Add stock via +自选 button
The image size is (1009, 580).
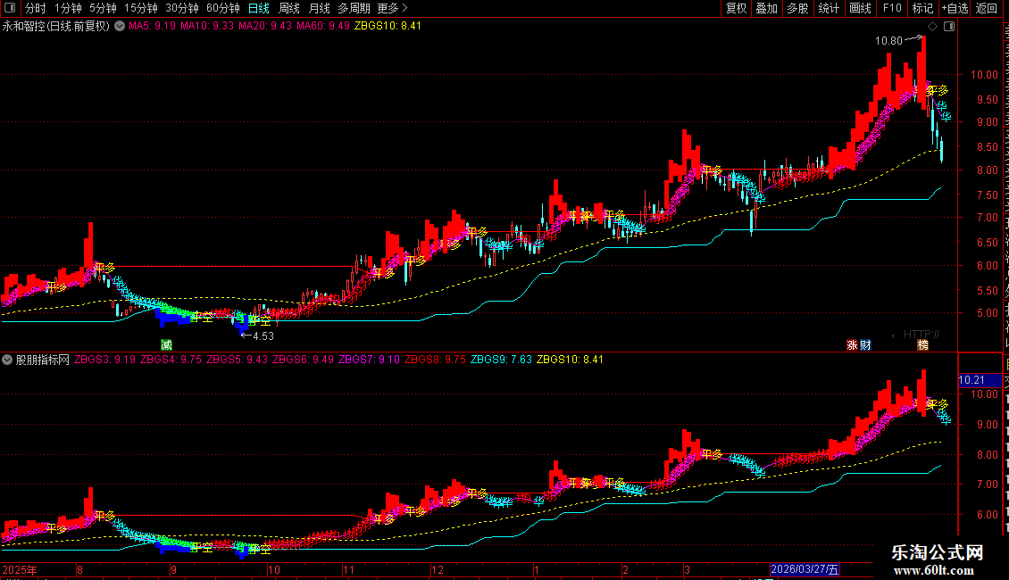(955, 8)
